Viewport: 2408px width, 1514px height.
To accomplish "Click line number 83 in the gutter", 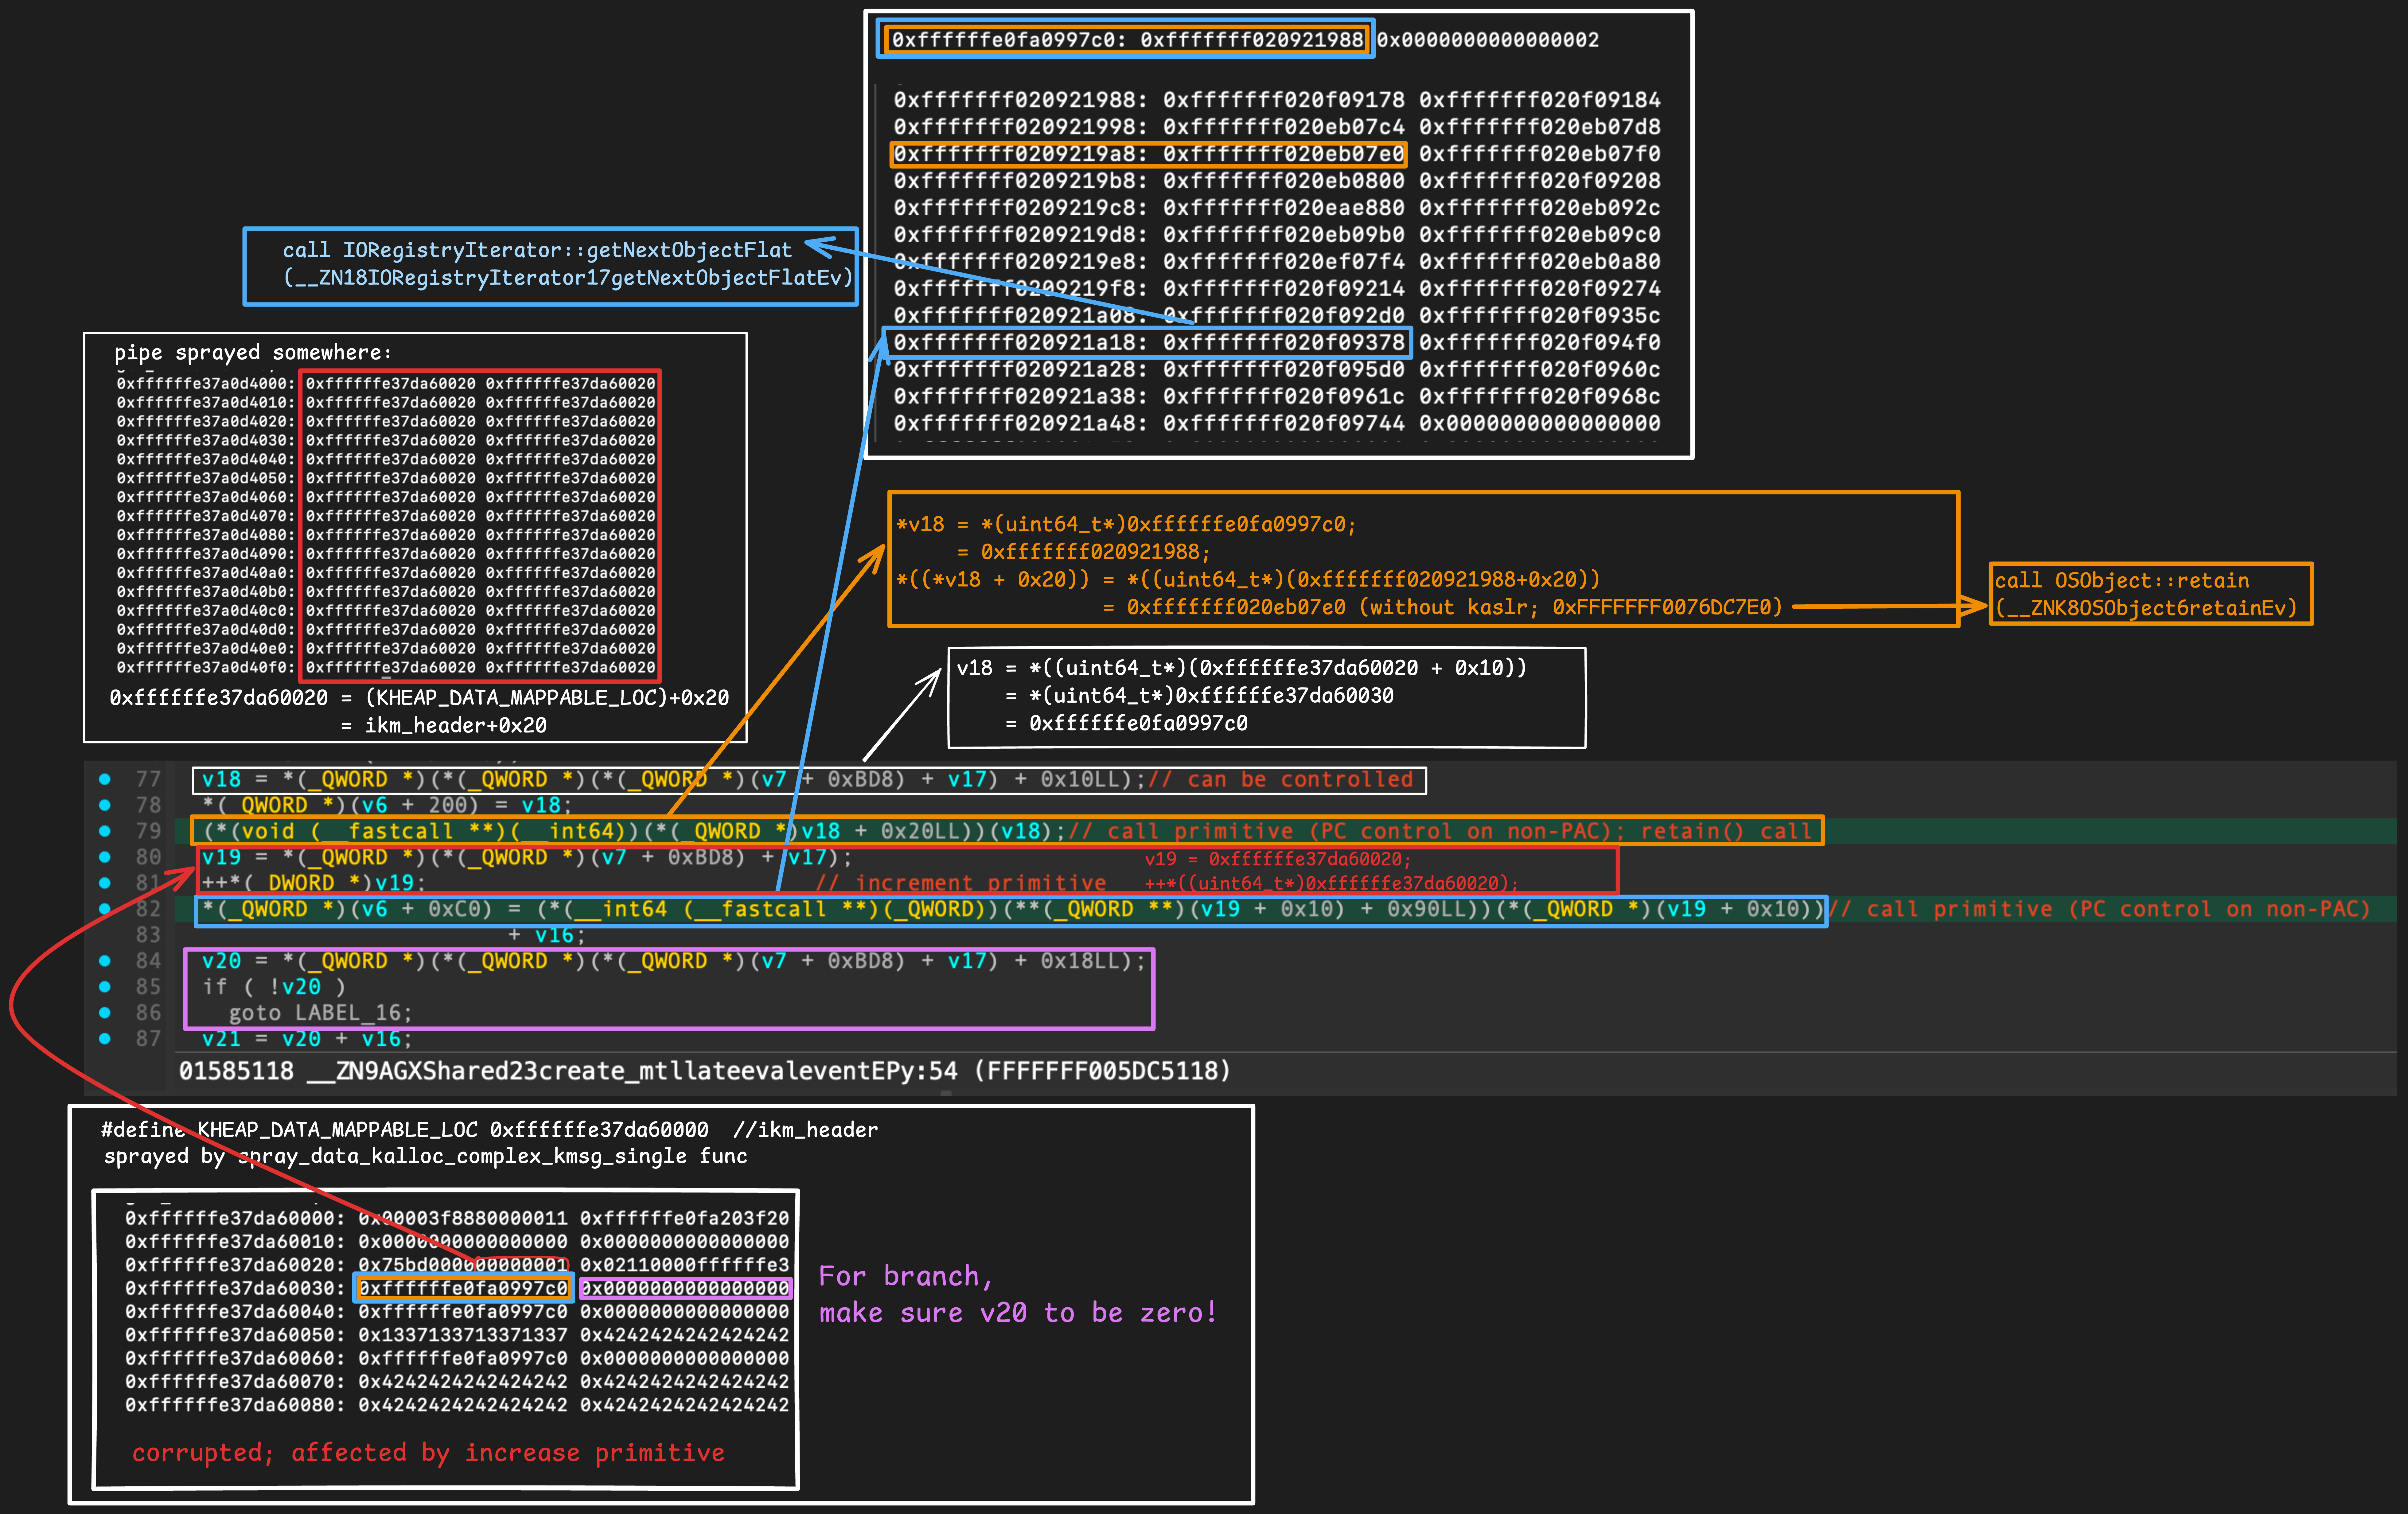I will 148,935.
